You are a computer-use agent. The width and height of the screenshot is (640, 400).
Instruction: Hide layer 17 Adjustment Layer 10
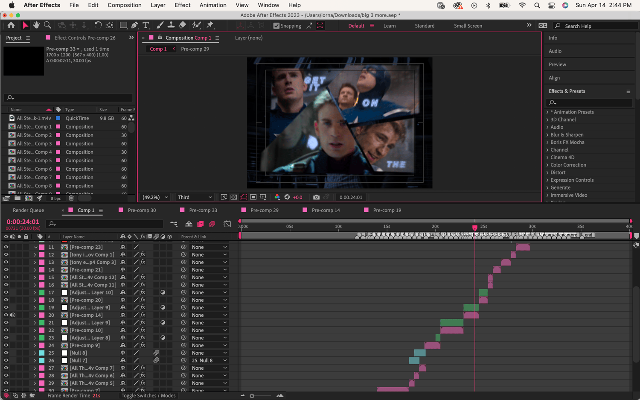tap(6, 292)
